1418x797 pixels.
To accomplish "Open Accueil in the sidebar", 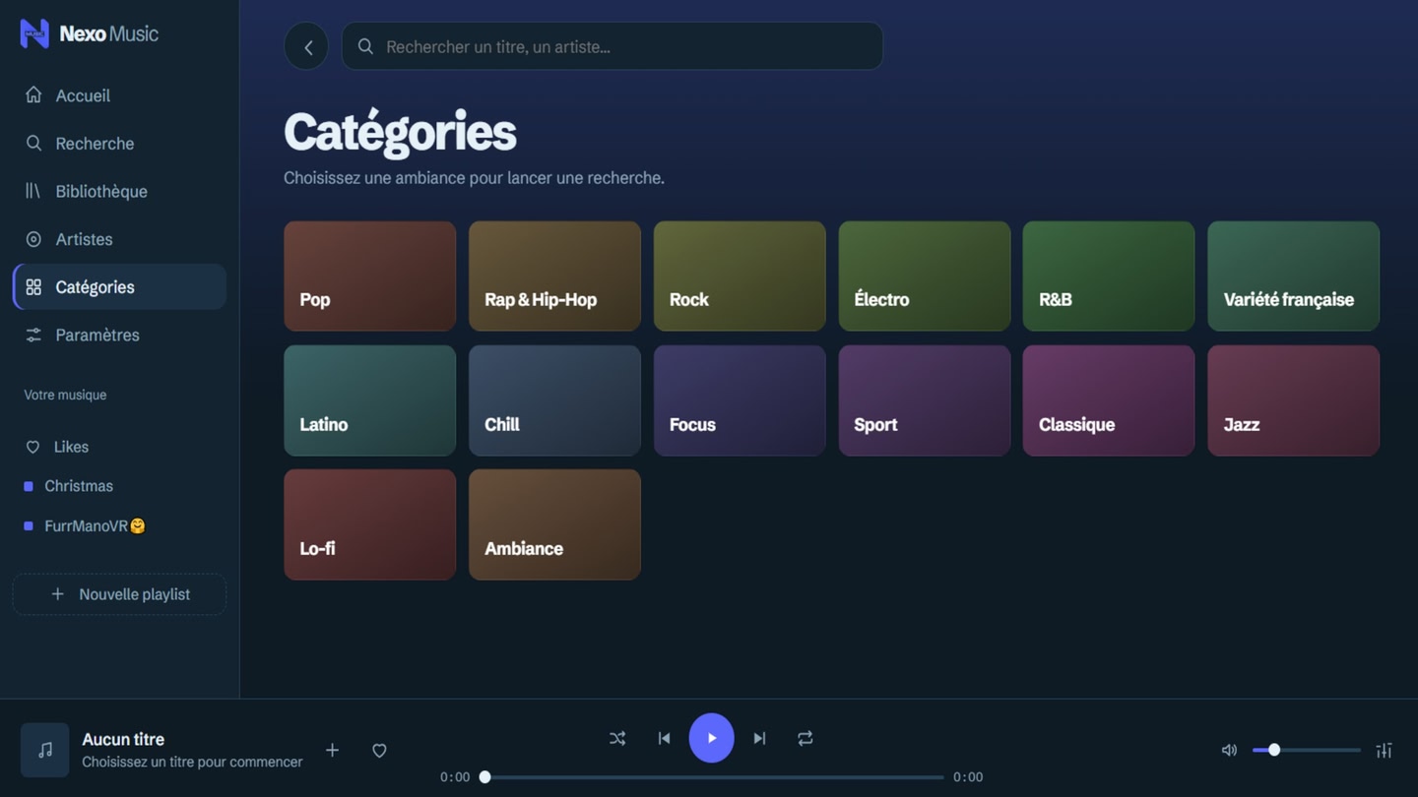I will coord(119,95).
